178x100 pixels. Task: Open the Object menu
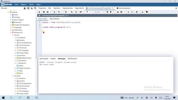click(x=24, y=4)
